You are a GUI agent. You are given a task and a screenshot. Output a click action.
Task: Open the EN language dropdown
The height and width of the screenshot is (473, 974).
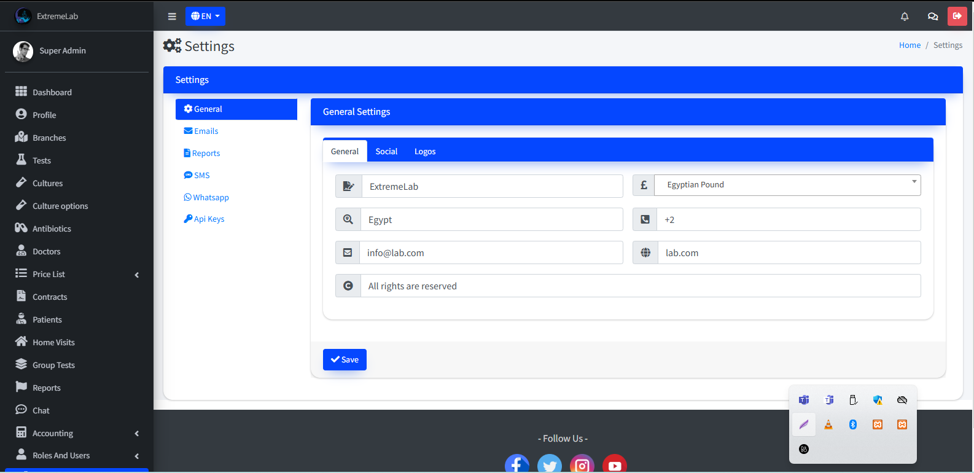[205, 17]
